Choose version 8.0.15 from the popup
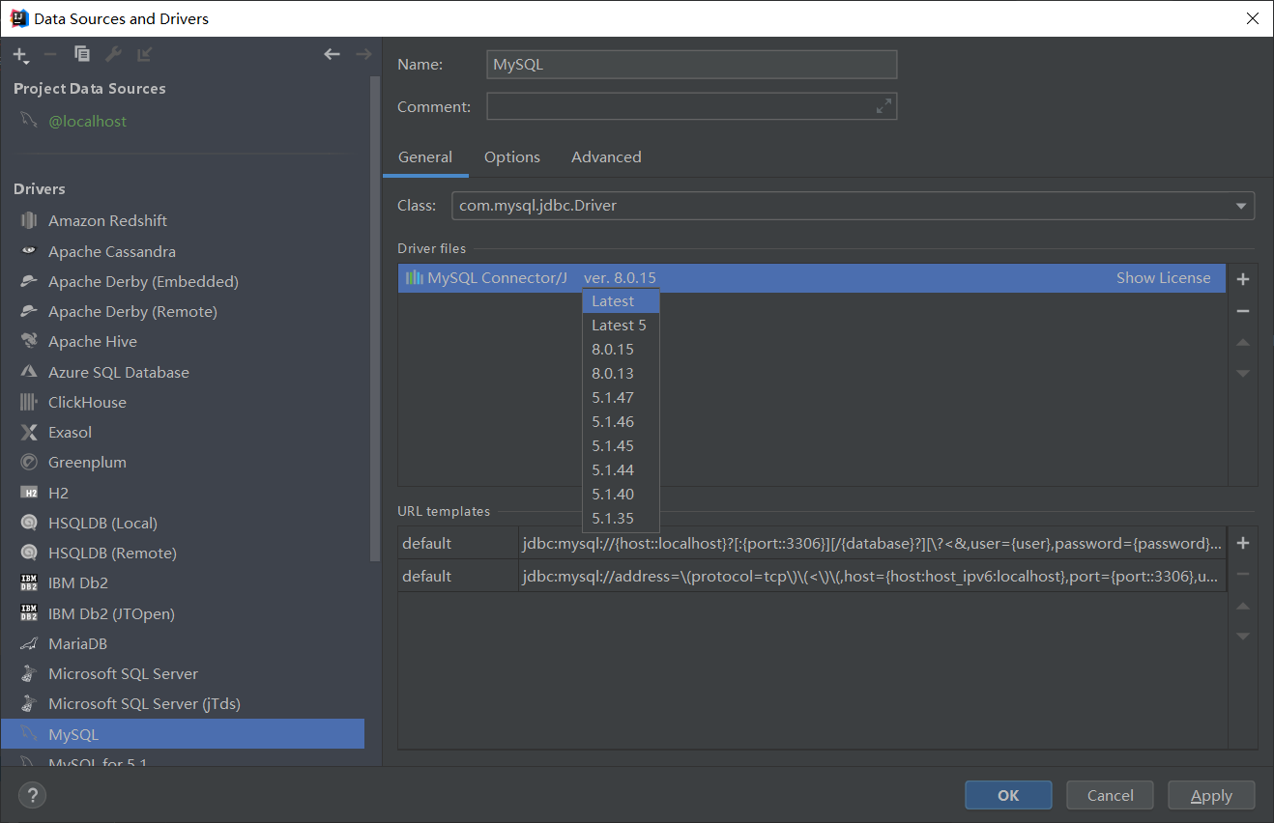The image size is (1274, 823). (x=621, y=350)
